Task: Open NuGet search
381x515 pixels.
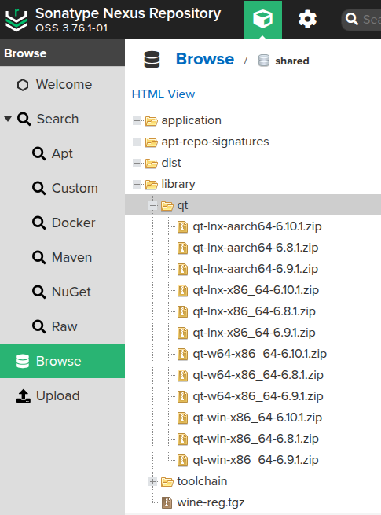Action: 62,292
